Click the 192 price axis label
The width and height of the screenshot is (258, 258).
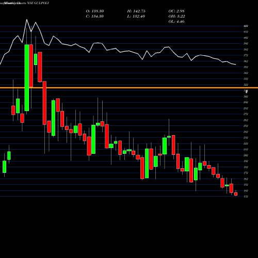point(246,162)
